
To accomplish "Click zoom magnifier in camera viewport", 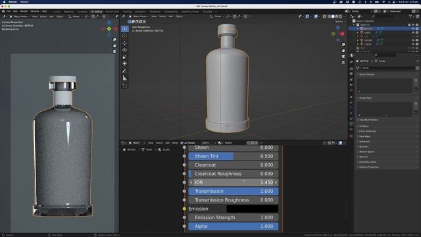I will click(x=114, y=39).
